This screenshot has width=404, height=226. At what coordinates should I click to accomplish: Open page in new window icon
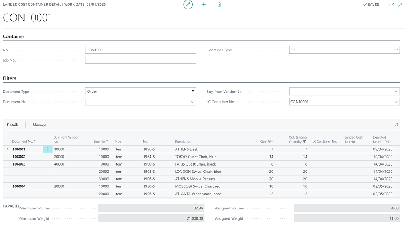click(x=391, y=5)
